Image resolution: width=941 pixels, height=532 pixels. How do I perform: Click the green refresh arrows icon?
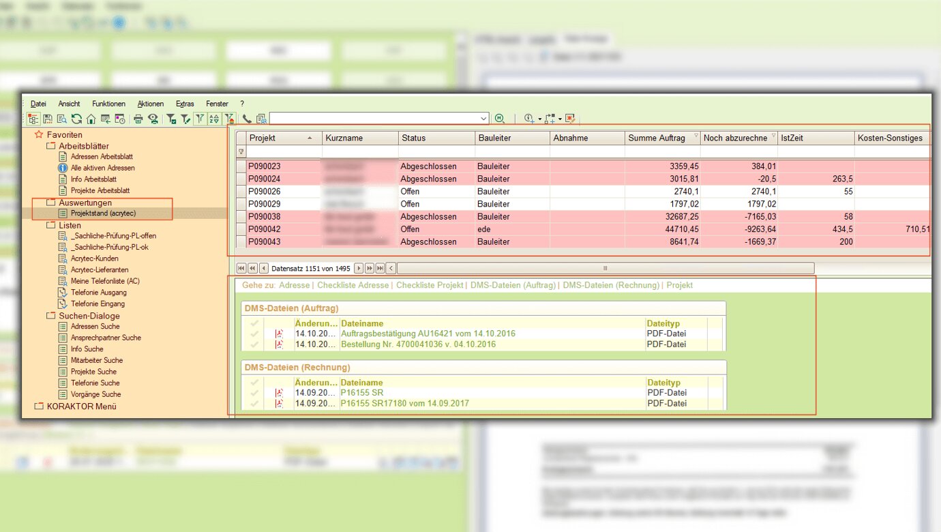point(76,119)
